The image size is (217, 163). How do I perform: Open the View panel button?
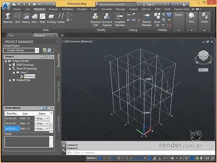pos(191,18)
